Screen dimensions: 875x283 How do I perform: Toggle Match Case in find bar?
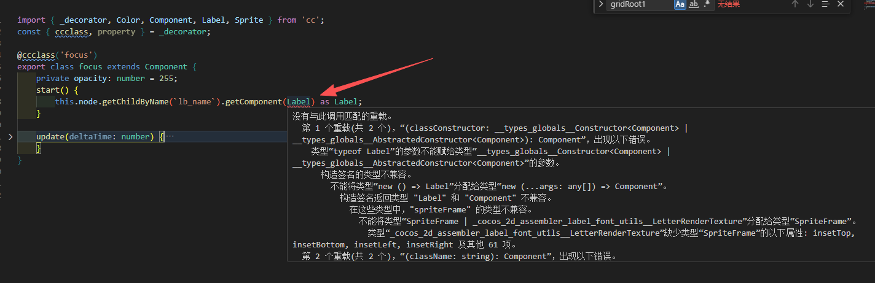pyautogui.click(x=680, y=4)
